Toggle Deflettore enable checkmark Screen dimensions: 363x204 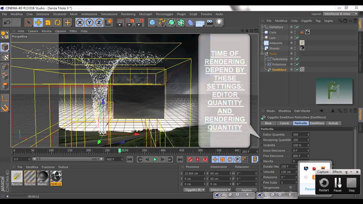pos(297,27)
